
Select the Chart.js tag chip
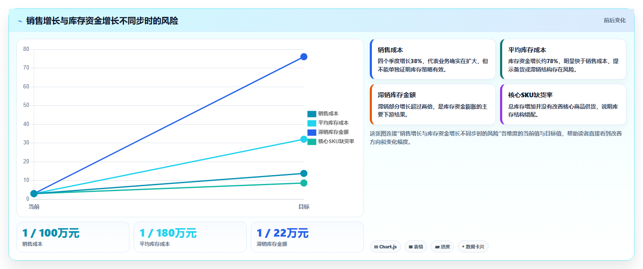pos(385,247)
